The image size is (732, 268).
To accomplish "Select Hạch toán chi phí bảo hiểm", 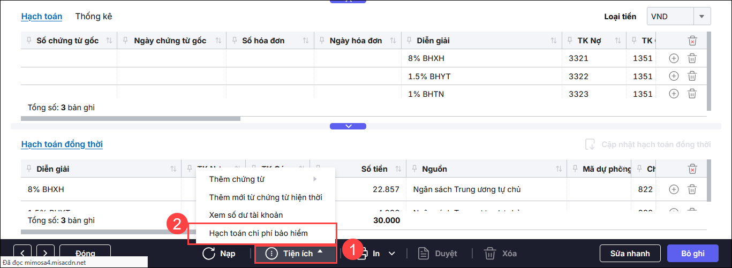I will 262,233.
